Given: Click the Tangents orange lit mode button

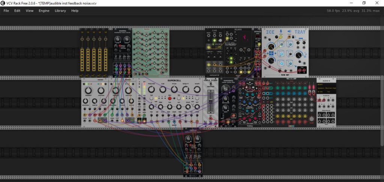Looking at the screenshot, I should click(228, 122).
